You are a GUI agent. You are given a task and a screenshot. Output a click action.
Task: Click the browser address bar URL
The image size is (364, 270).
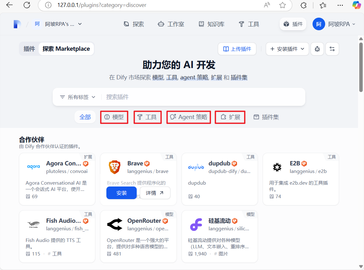pyautogui.click(x=102, y=5)
